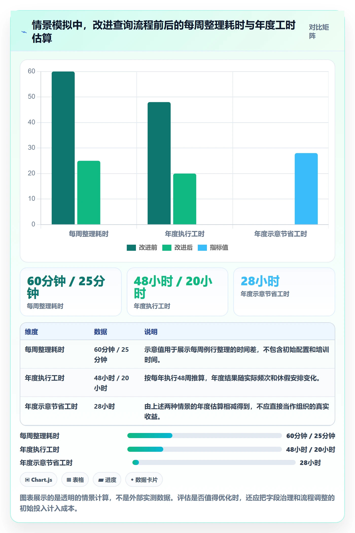
Task: Click the 30 label on the y-axis
Action: [31, 148]
